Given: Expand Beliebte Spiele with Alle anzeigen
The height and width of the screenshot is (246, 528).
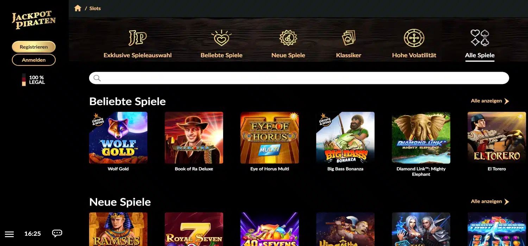Looking at the screenshot, I should coord(490,101).
